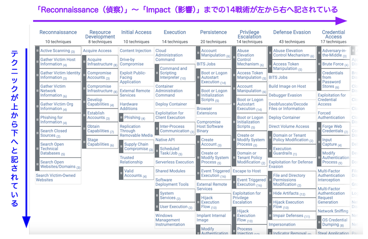This screenshot has width=368, height=239.
Task: Expand Valid Accounts sub-techniques handle
Action: [121, 173]
